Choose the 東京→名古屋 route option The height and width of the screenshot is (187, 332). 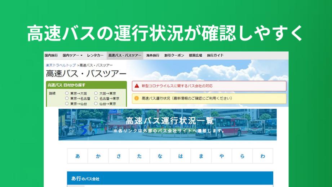(x=67, y=98)
